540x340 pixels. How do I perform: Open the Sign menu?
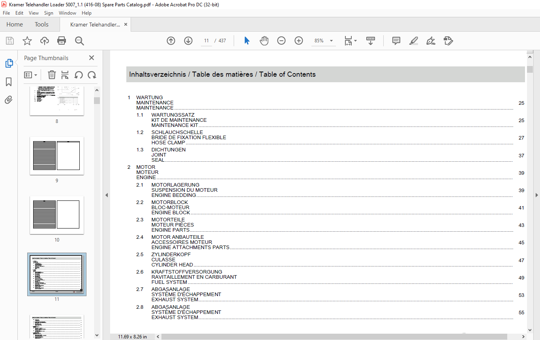[49, 13]
